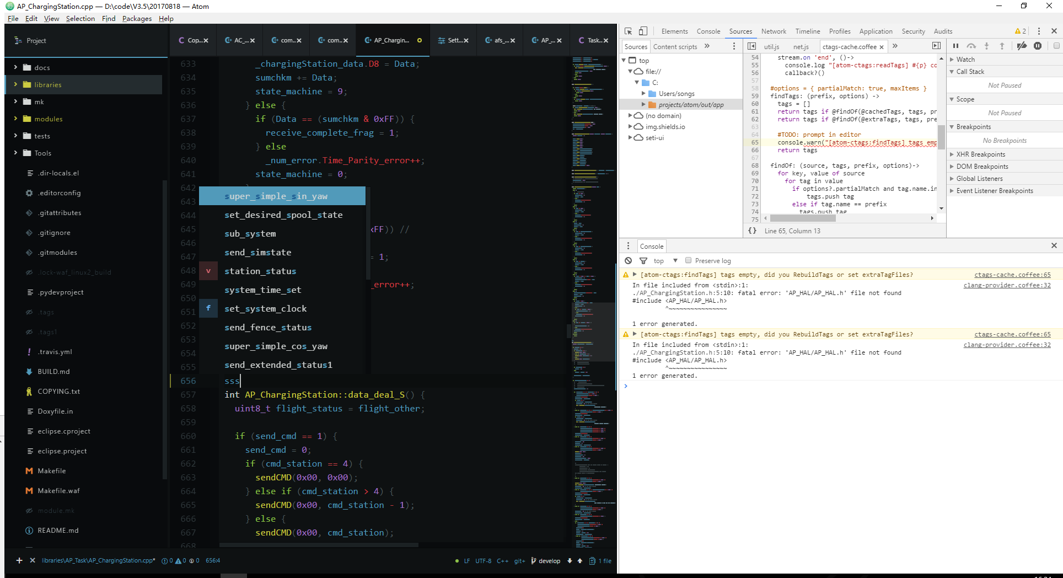The width and height of the screenshot is (1063, 578).
Task: Select the set_system_clock autocomplete suggestion
Action: point(266,308)
